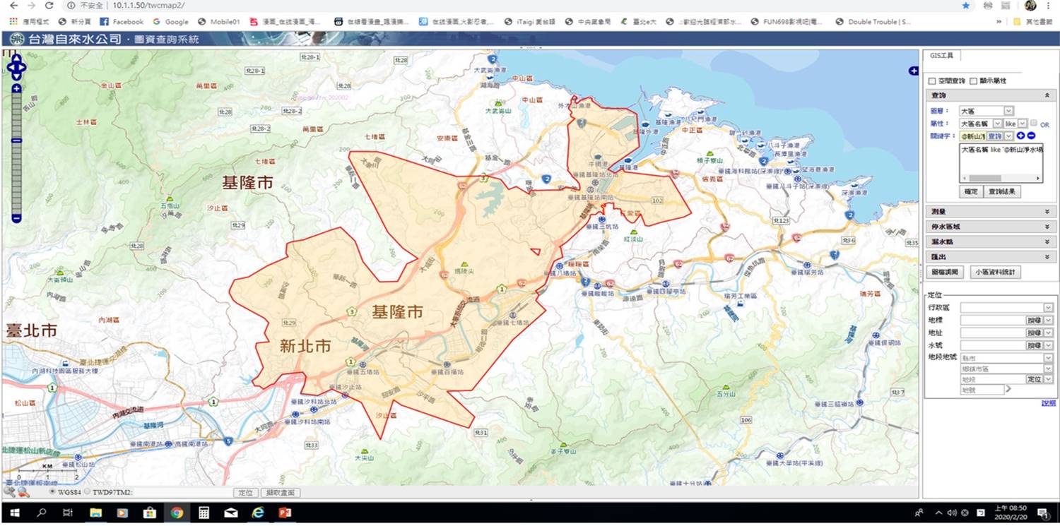1060x526 pixels.
Task: Toggle the OR checkbox in query
Action: click(x=1034, y=123)
